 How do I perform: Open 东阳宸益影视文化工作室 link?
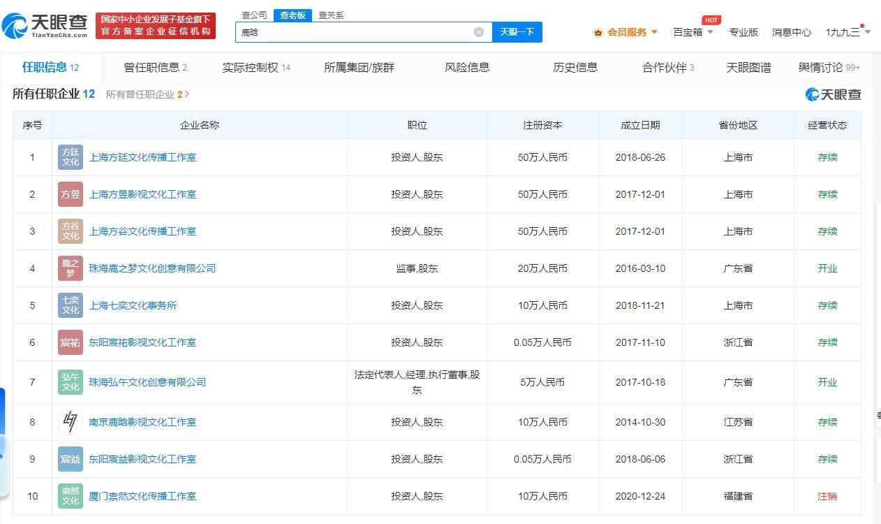[x=142, y=459]
